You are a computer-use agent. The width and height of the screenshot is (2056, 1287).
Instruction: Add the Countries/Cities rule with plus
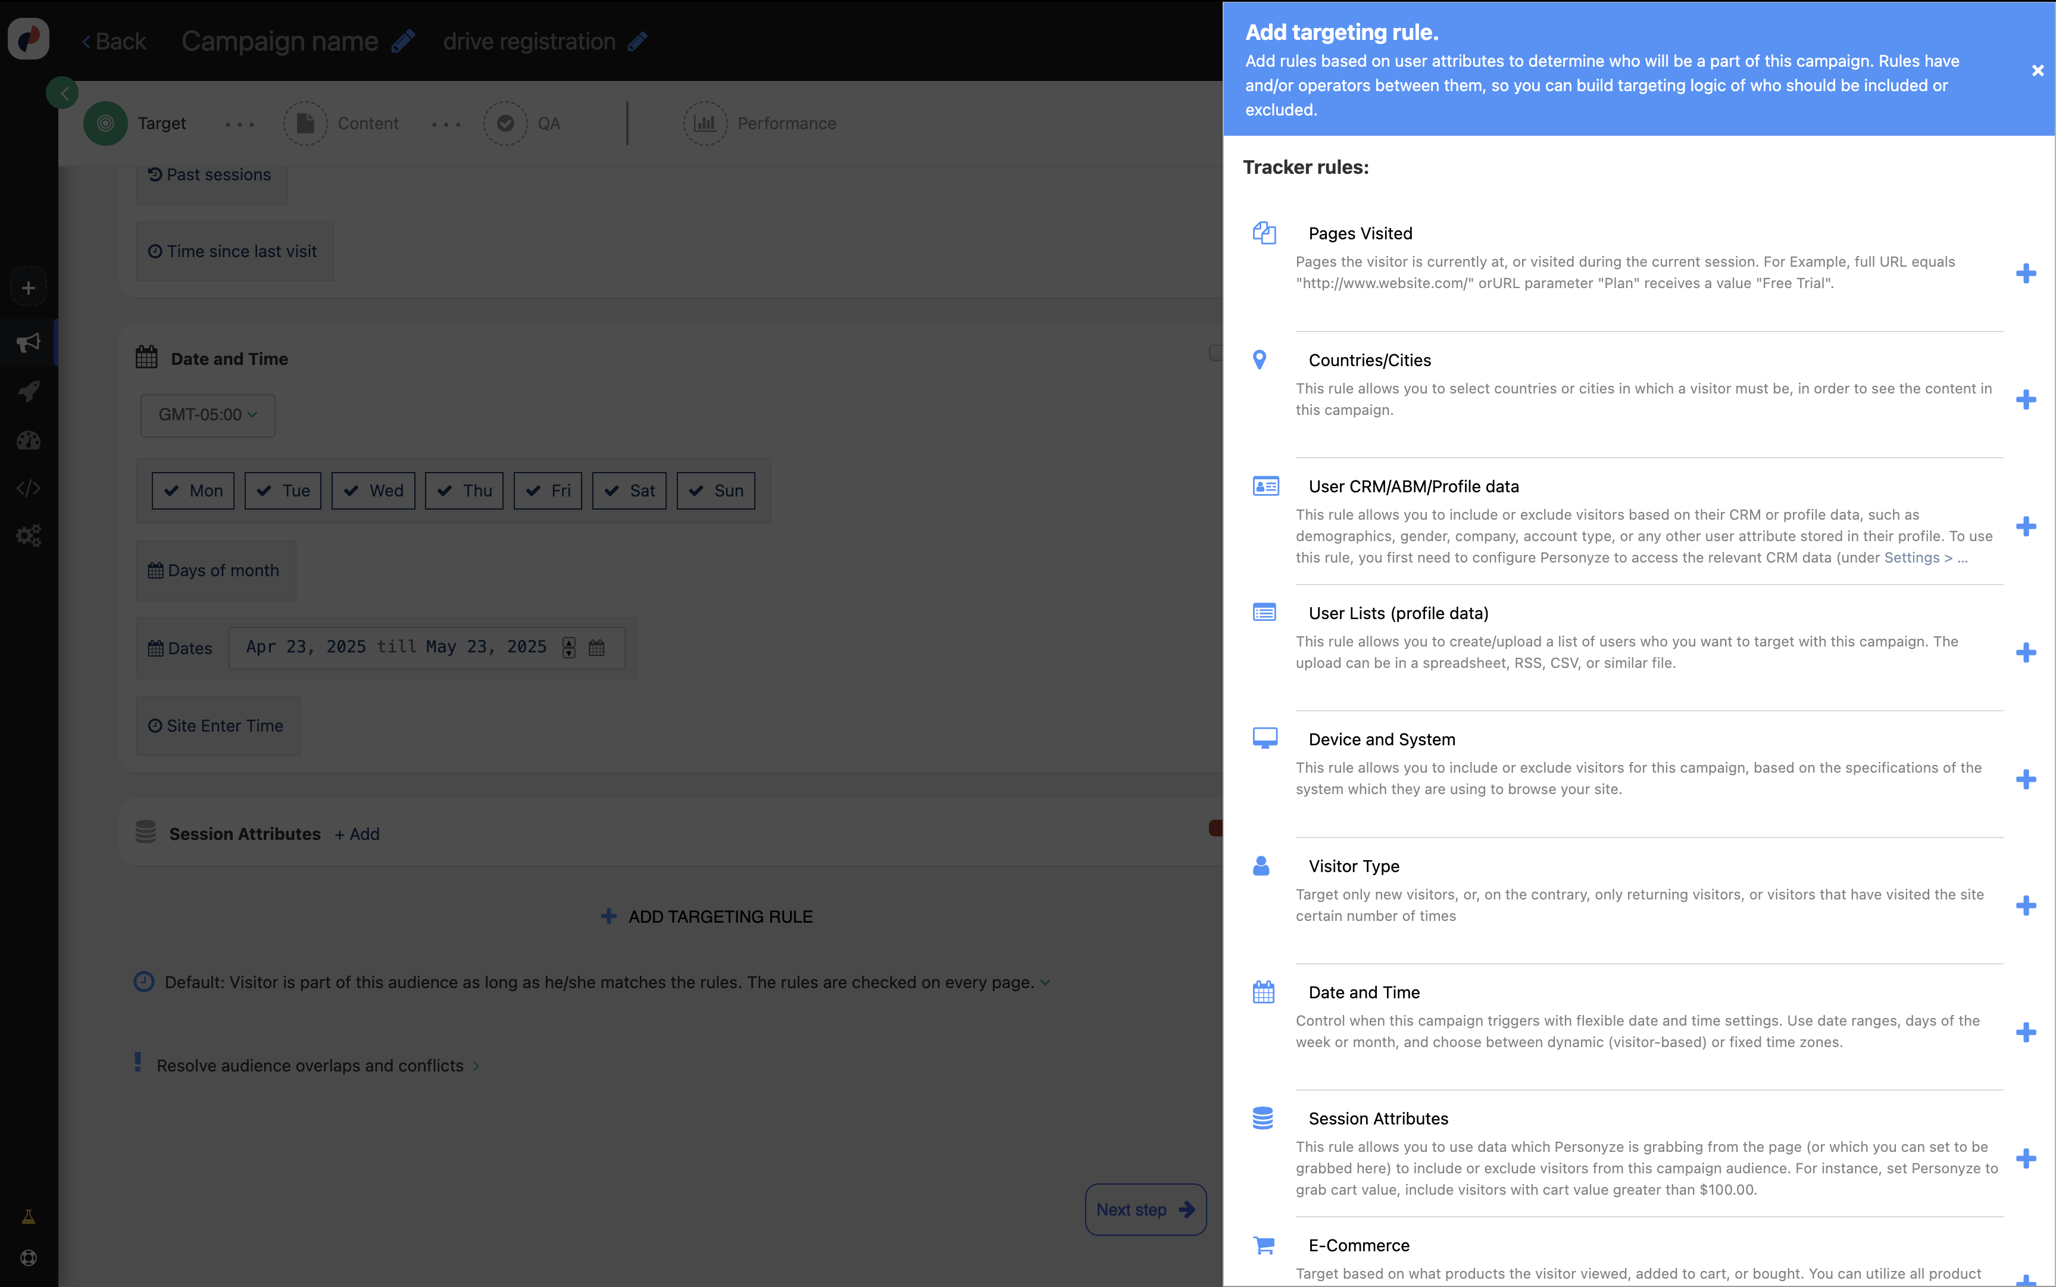pos(2026,399)
